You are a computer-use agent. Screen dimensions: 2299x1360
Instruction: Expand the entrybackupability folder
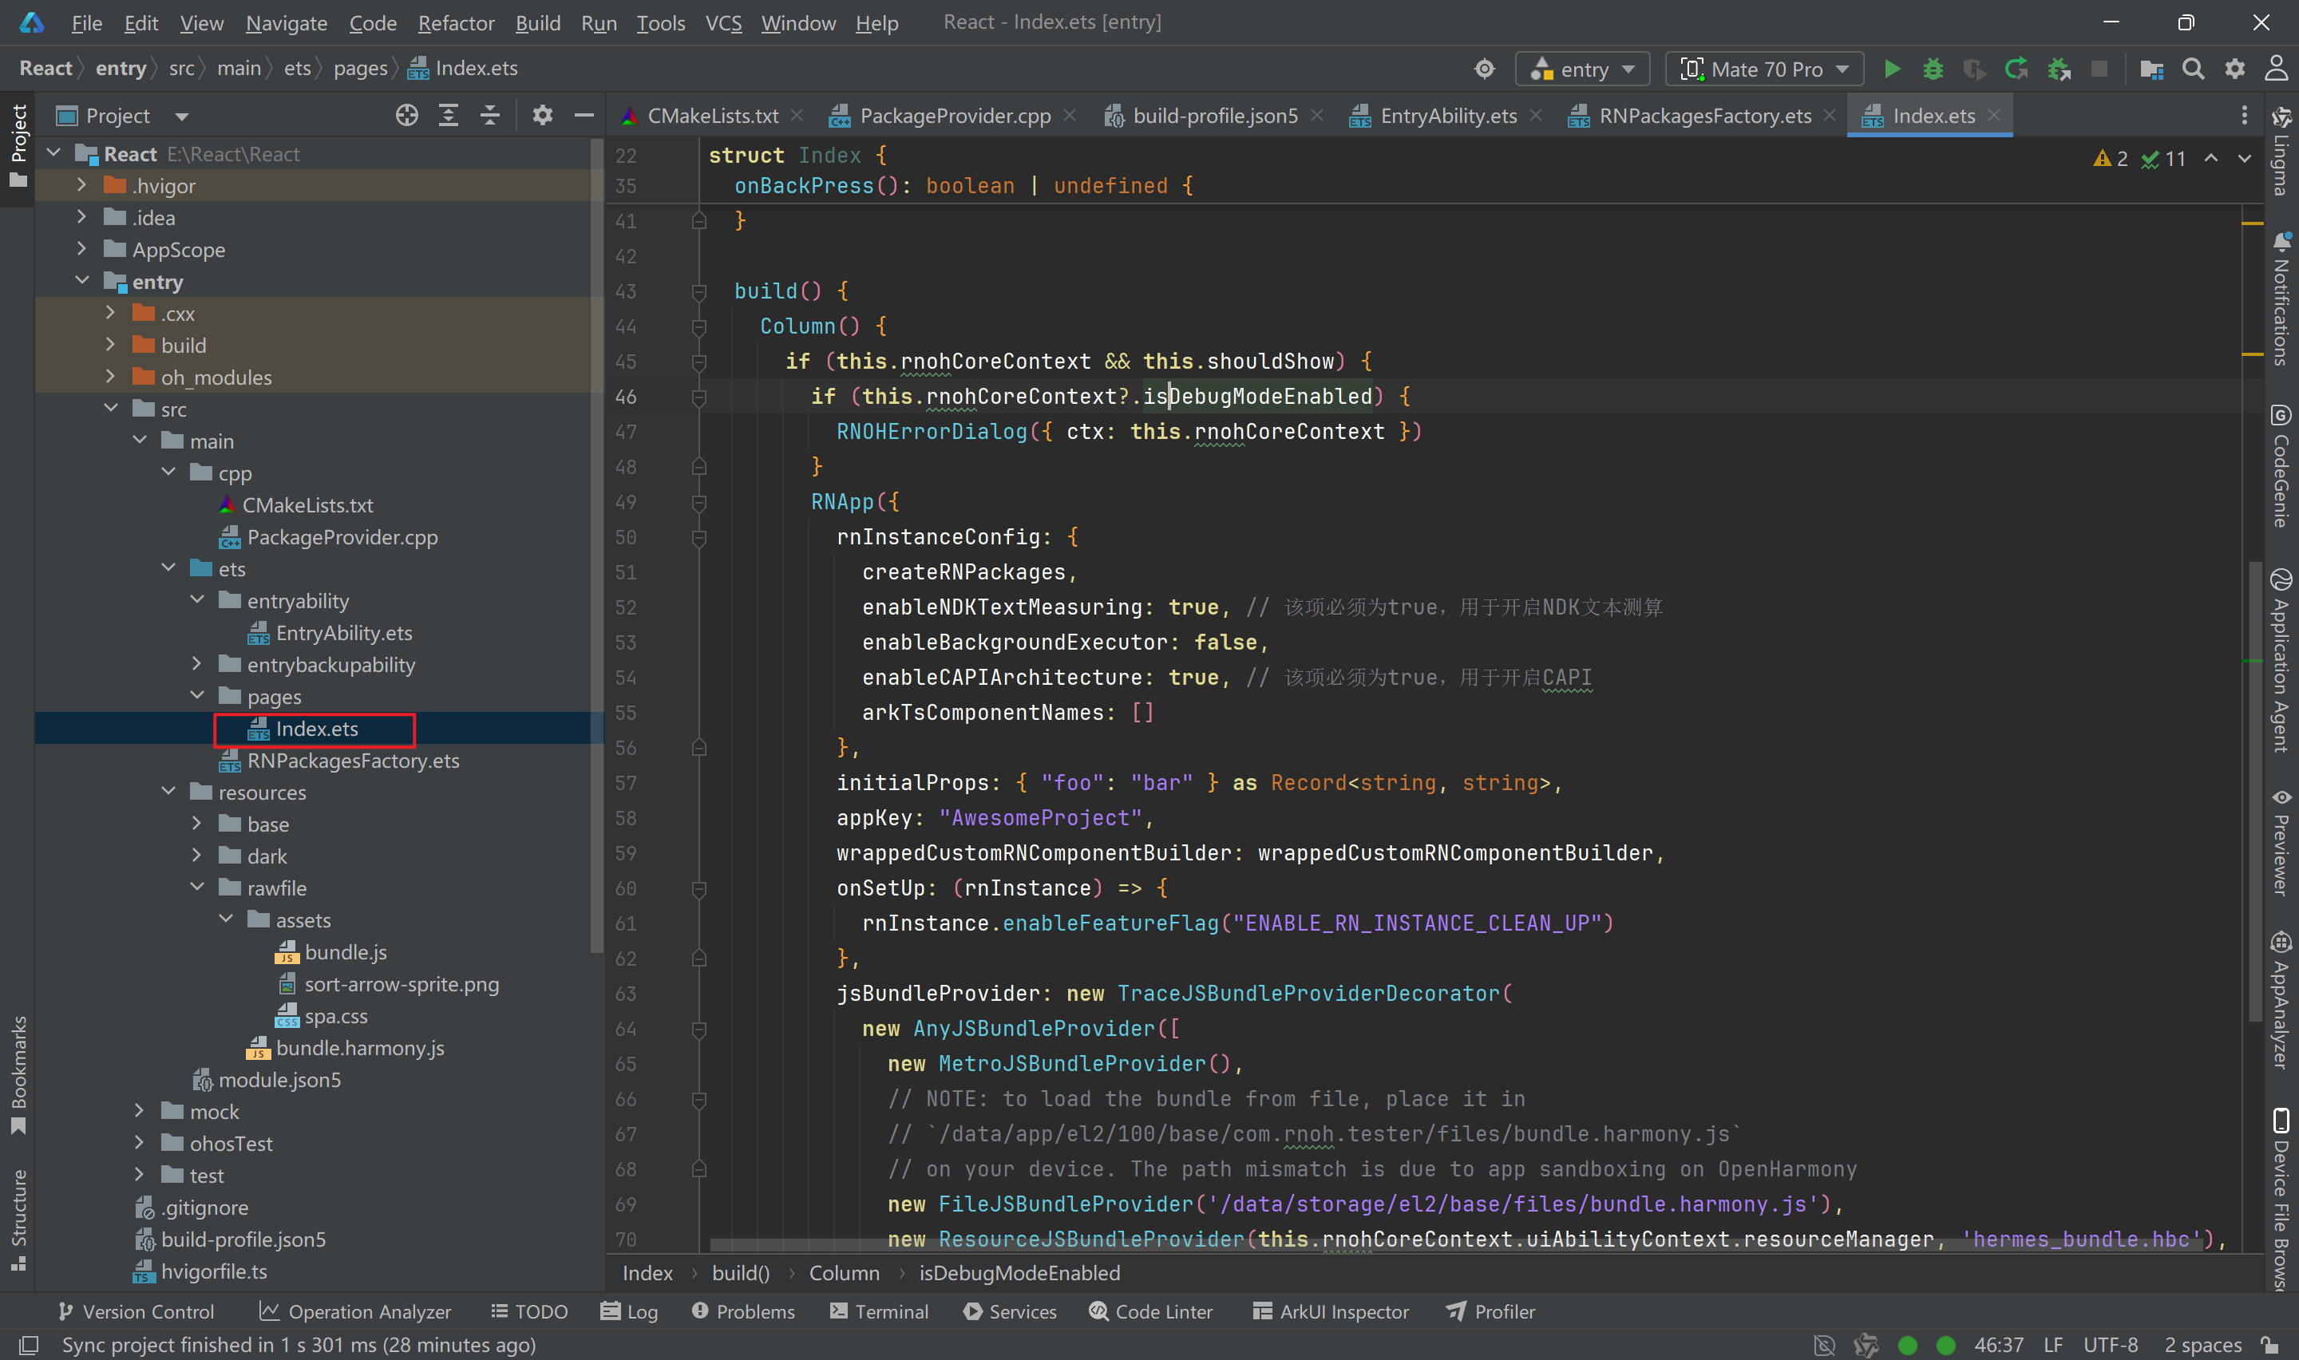point(196,664)
